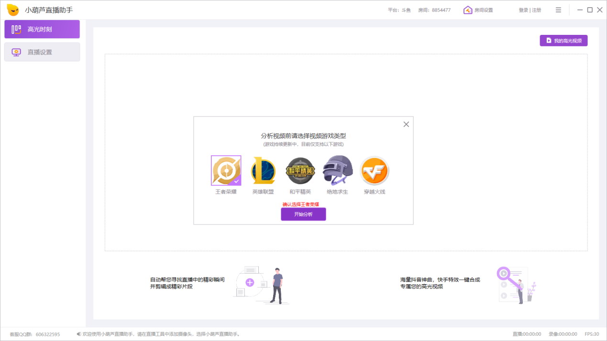
Task: Click the room number 8854477
Action: [441, 10]
